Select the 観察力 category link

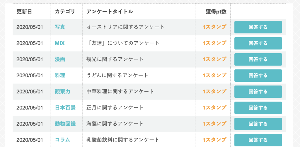[x=63, y=92]
